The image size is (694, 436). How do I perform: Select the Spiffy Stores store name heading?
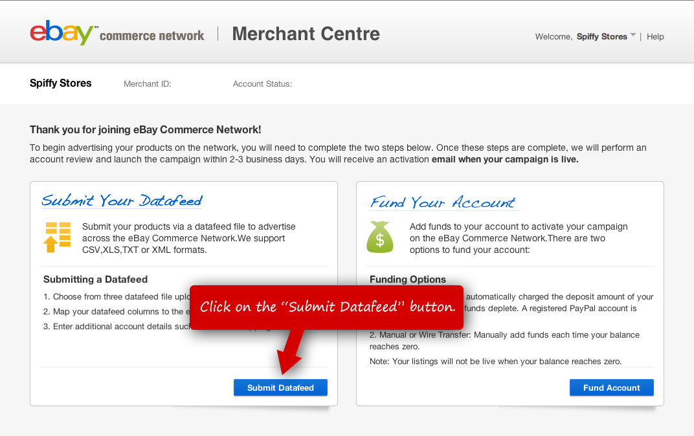(x=61, y=83)
